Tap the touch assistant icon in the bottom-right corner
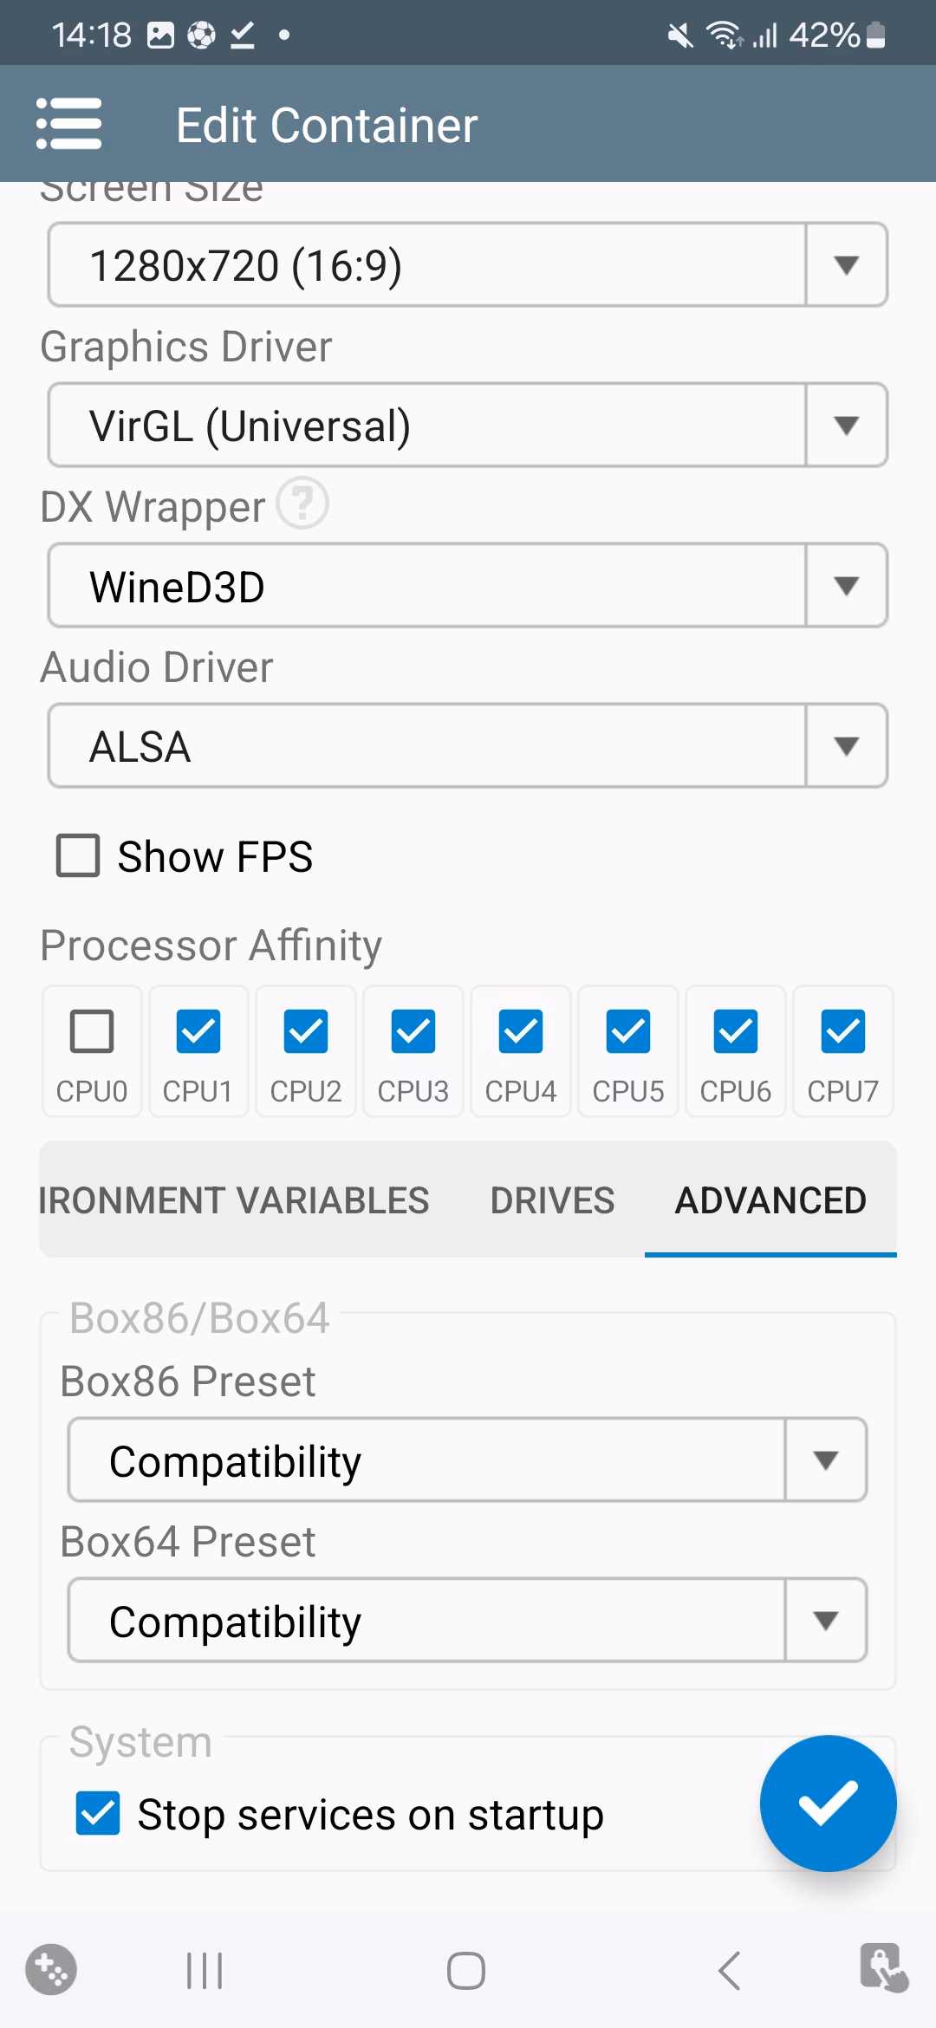 [x=883, y=1969]
